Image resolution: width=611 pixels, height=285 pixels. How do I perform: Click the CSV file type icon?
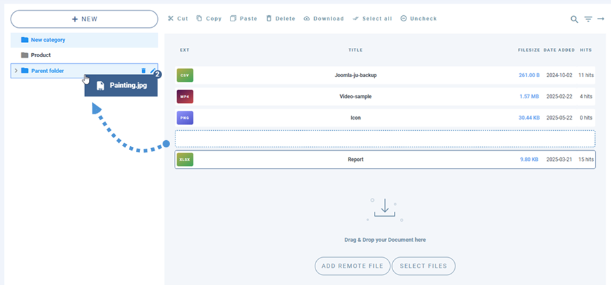click(185, 75)
